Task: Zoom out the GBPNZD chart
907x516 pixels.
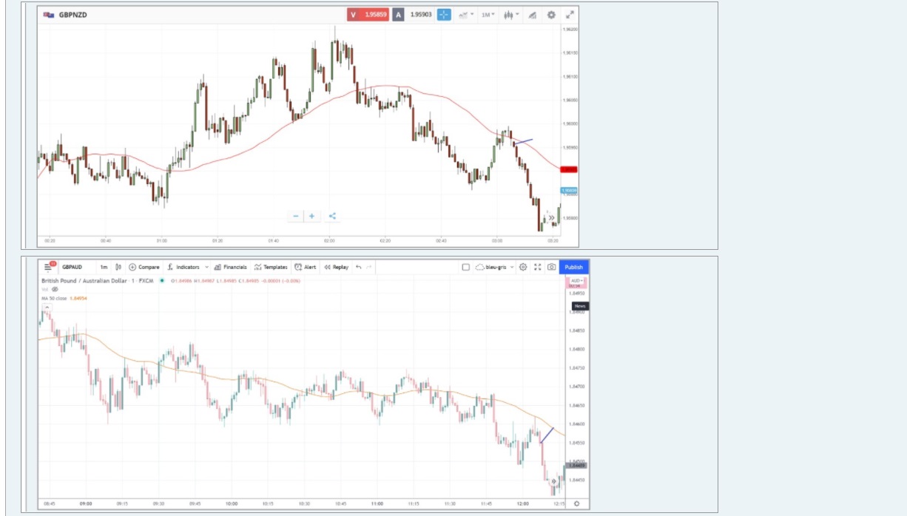Action: pyautogui.click(x=296, y=216)
